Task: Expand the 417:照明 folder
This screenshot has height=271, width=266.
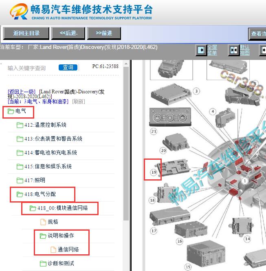Action: point(35,180)
